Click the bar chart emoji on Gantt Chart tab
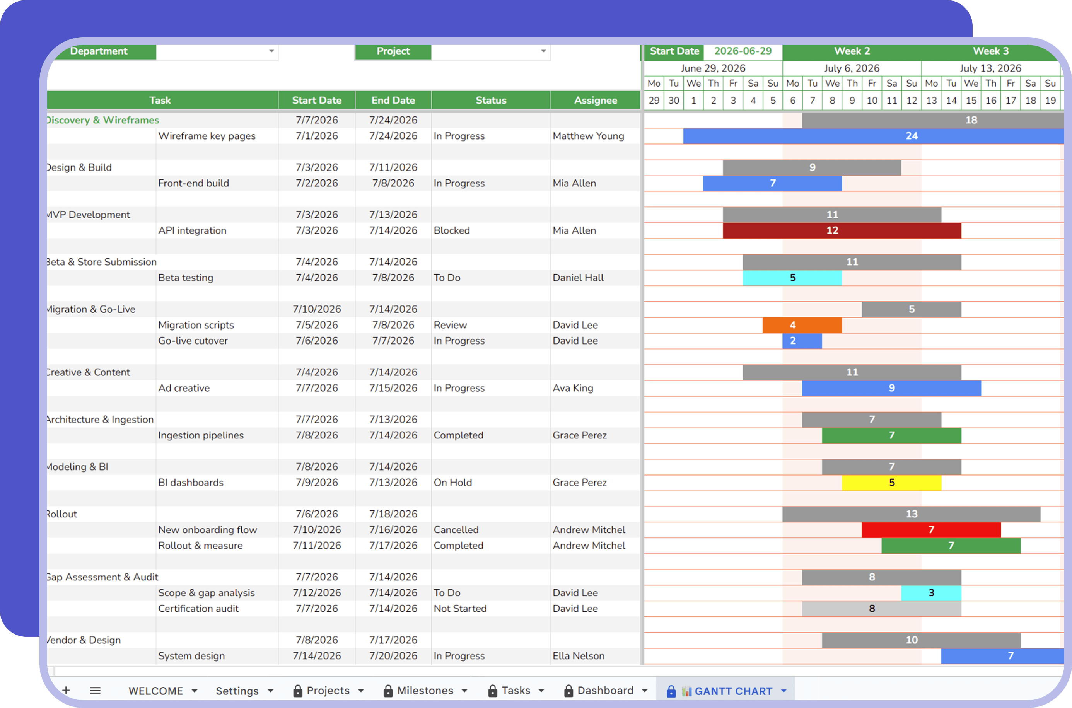Viewport: 1072px width, 708px height. pyautogui.click(x=686, y=691)
